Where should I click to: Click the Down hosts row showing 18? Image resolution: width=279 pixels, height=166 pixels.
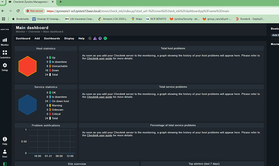[52, 70]
